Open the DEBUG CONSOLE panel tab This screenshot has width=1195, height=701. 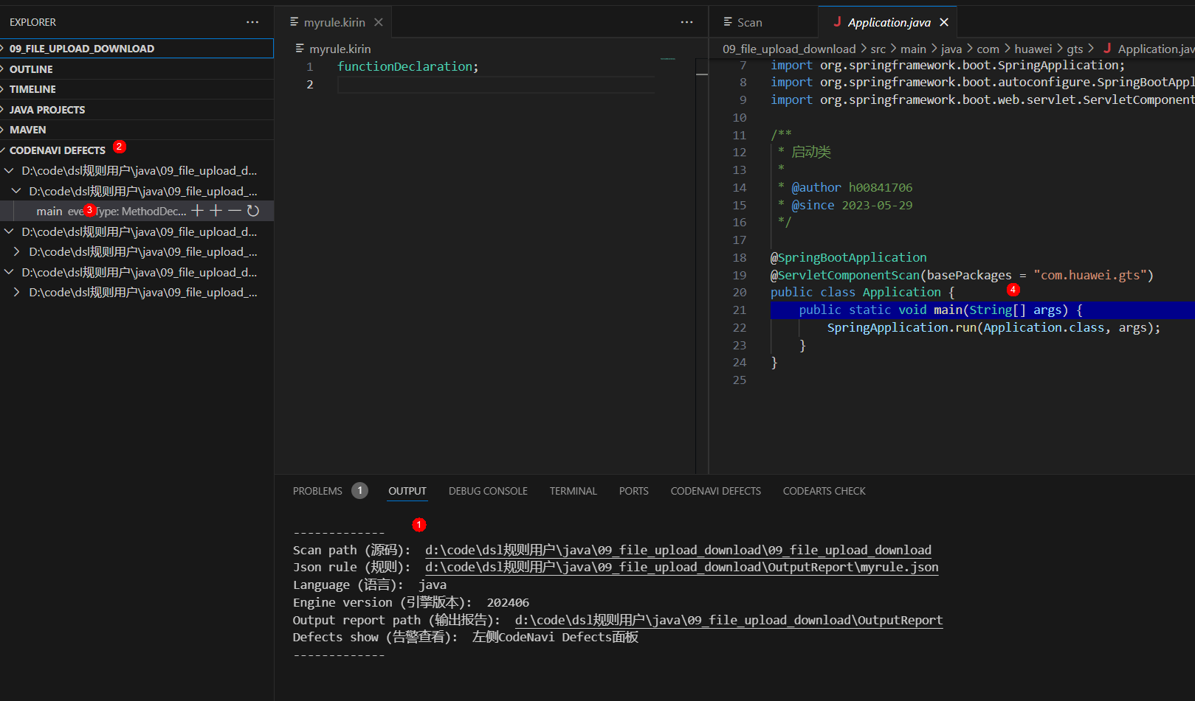click(488, 491)
